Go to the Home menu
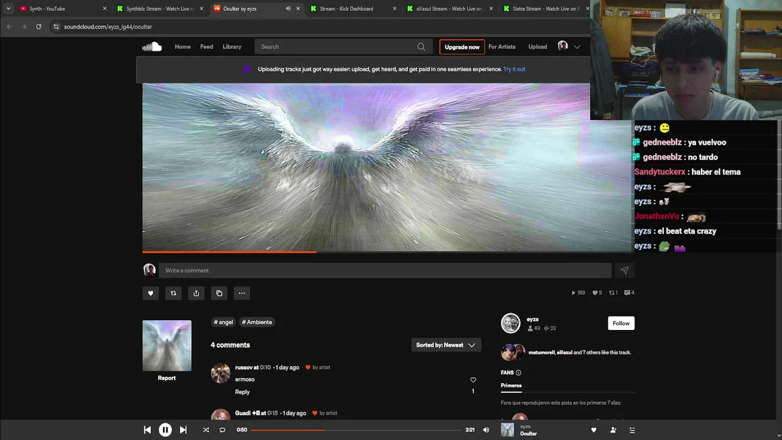 tap(183, 46)
